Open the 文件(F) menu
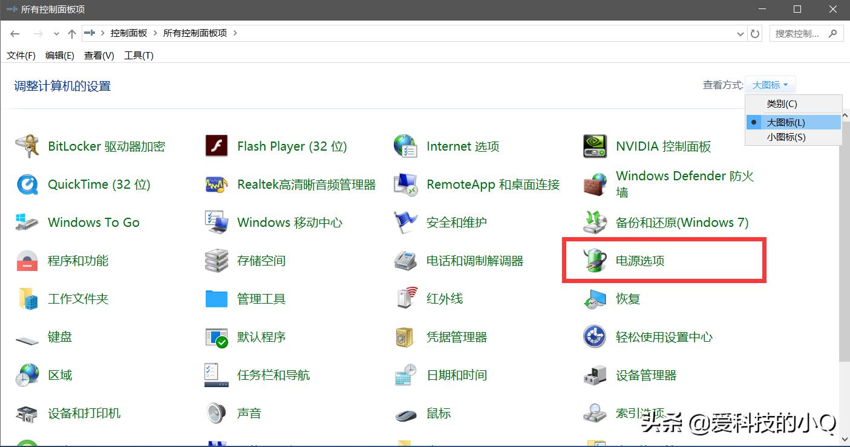 coord(21,55)
